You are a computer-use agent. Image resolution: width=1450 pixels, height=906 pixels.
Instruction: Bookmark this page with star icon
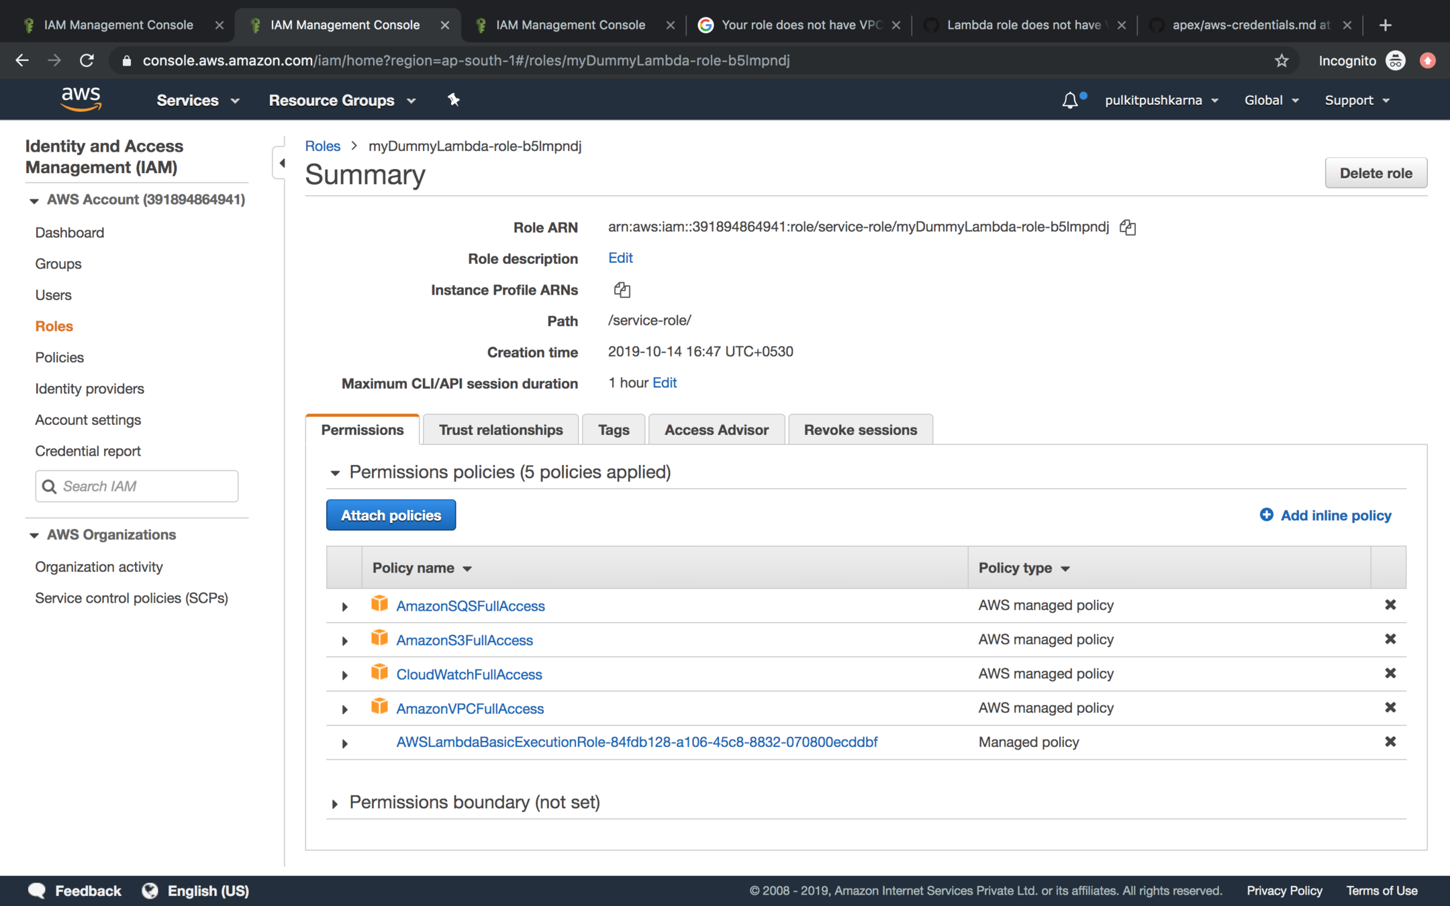[x=1282, y=61]
